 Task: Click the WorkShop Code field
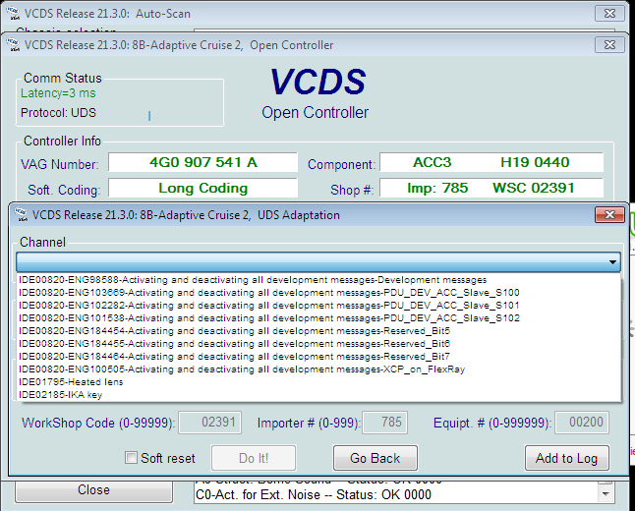[210, 423]
